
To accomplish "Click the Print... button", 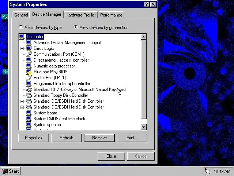I will 132,138.
